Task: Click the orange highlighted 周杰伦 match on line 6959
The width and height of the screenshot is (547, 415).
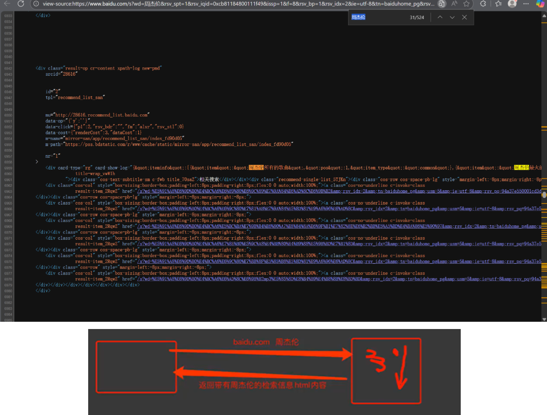Action: (256, 168)
